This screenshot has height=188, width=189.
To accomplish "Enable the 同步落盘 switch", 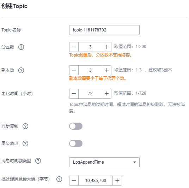I will (x=76, y=143).
